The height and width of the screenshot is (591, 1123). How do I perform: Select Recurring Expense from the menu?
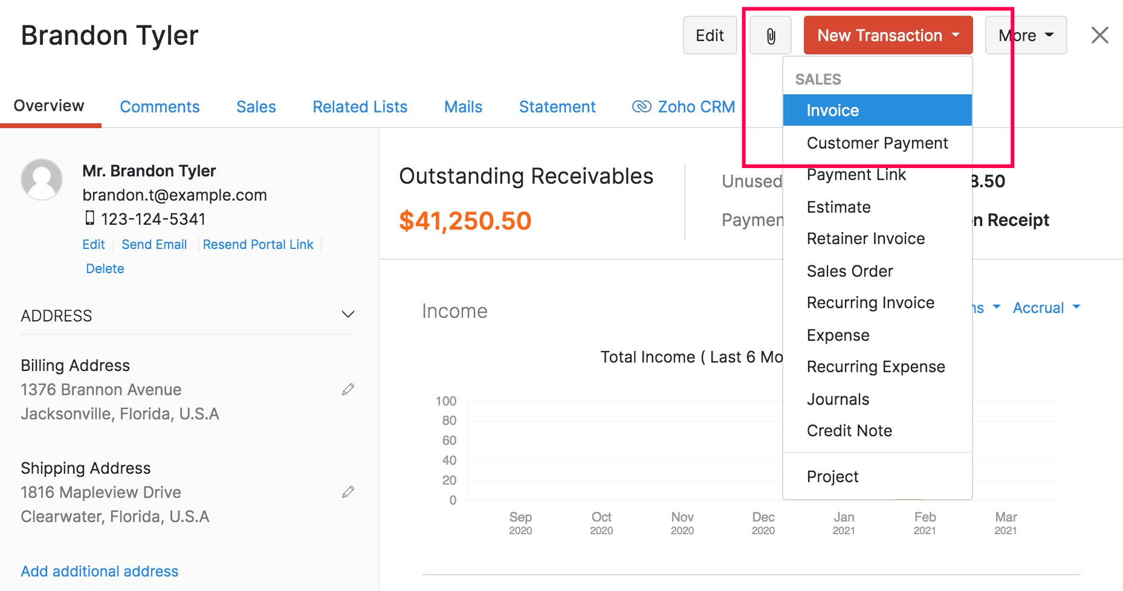(876, 366)
